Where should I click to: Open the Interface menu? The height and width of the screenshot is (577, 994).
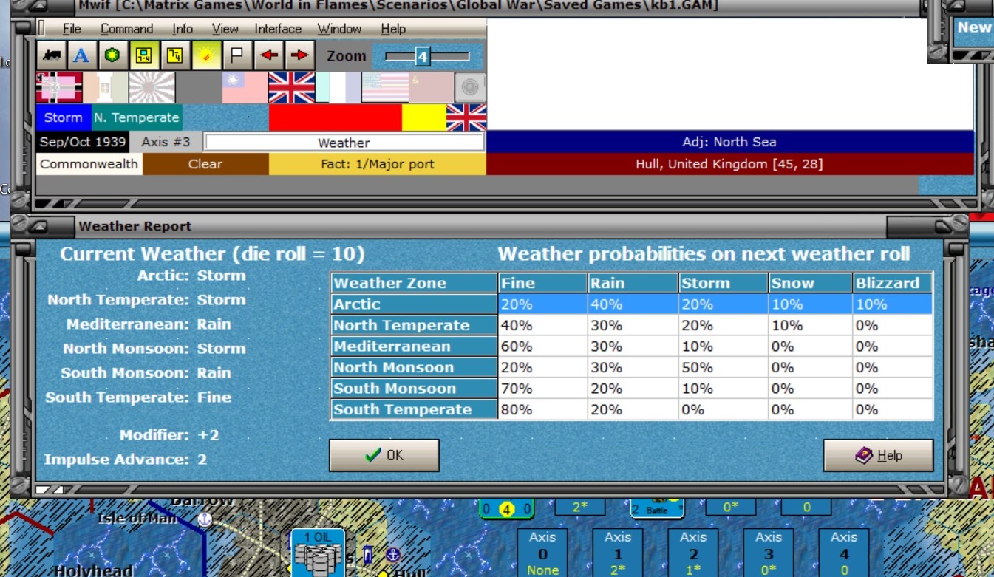[278, 29]
